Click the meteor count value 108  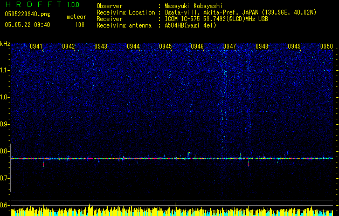[80, 25]
